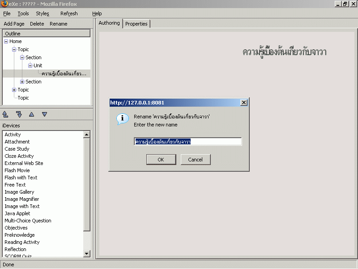Click the promote node arrow icon
This screenshot has width=358, height=269.
(5, 114)
